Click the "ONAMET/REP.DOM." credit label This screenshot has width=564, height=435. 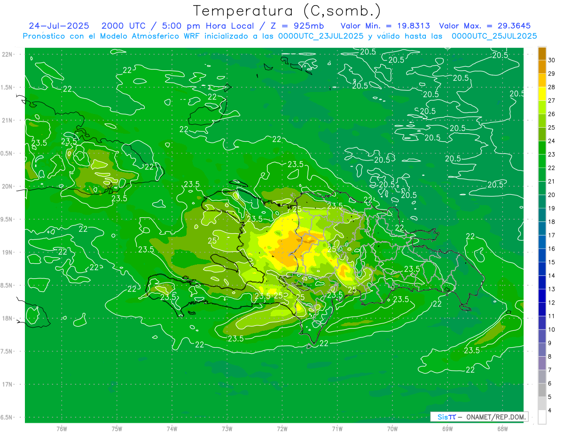click(495, 417)
